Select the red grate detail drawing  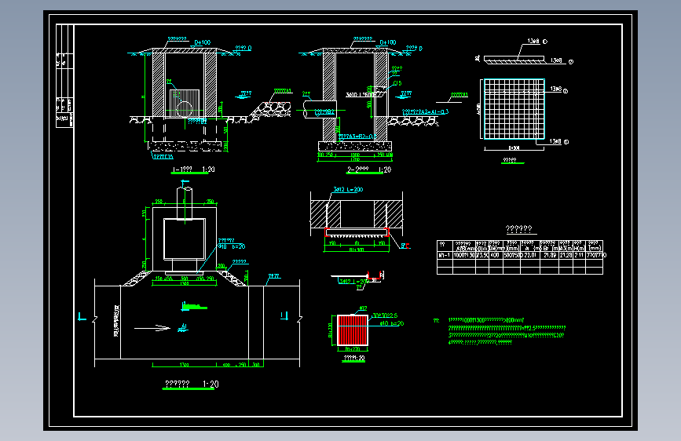pos(353,330)
